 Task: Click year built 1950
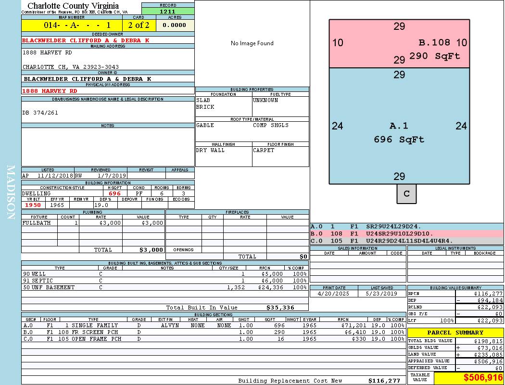click(33, 205)
